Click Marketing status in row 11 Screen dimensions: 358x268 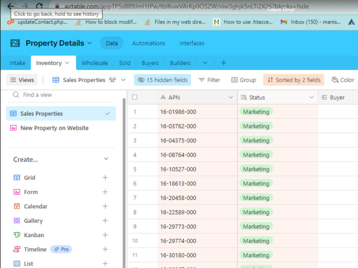256,255
